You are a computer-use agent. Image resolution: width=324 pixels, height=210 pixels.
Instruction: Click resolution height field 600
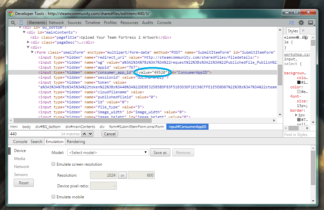point(141,175)
